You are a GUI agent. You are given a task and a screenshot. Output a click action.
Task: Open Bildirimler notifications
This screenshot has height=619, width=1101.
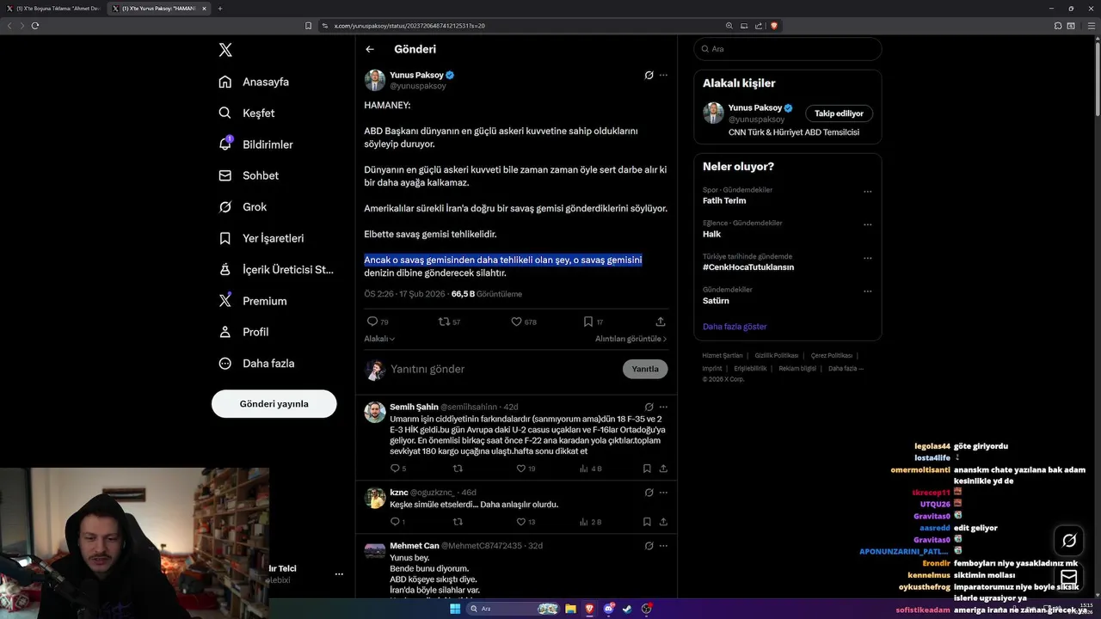click(256, 144)
